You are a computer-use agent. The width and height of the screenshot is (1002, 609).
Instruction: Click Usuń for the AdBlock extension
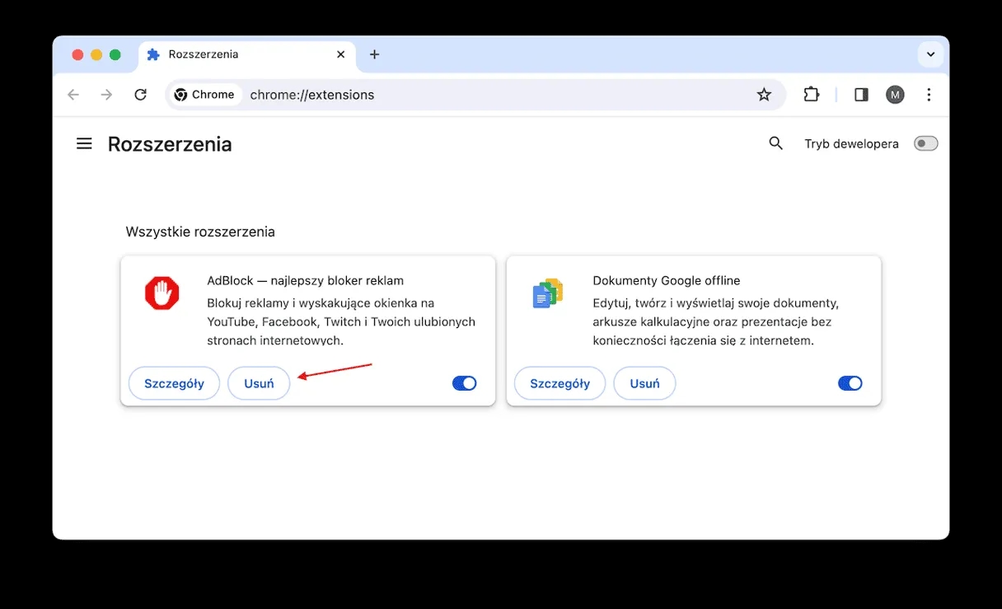click(258, 383)
